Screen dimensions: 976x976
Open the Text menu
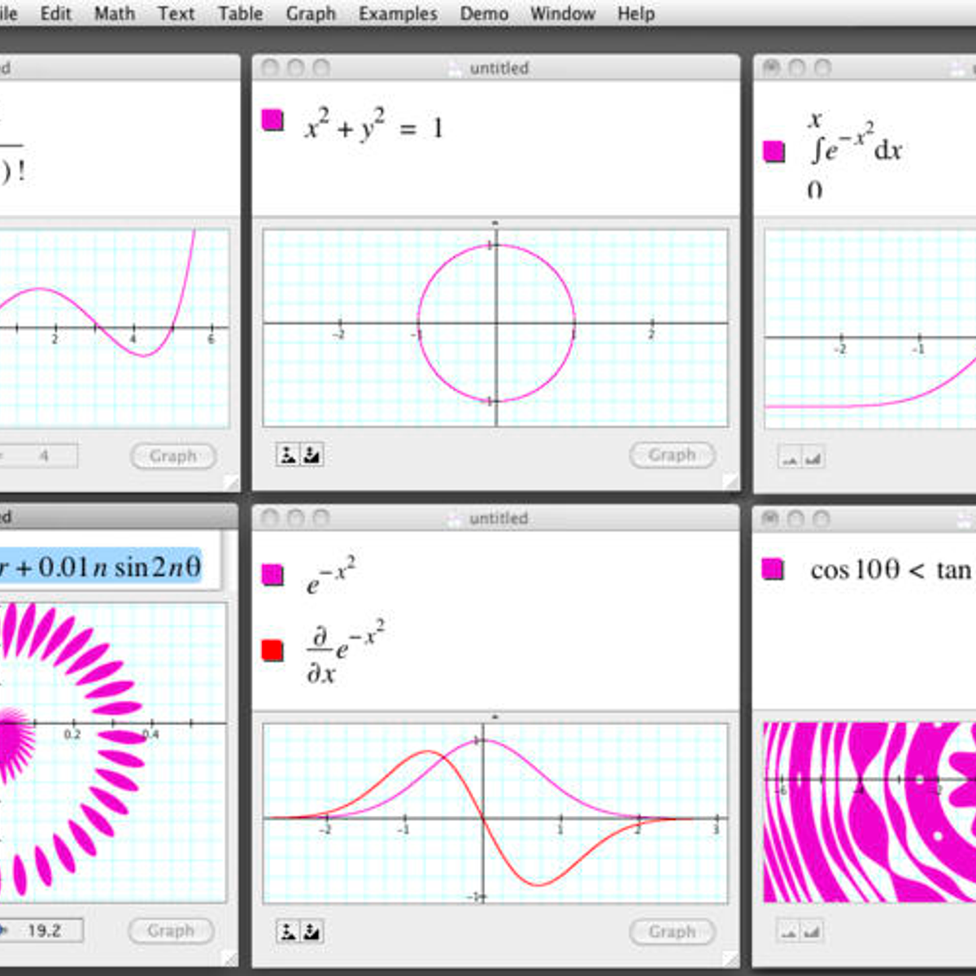(x=176, y=14)
